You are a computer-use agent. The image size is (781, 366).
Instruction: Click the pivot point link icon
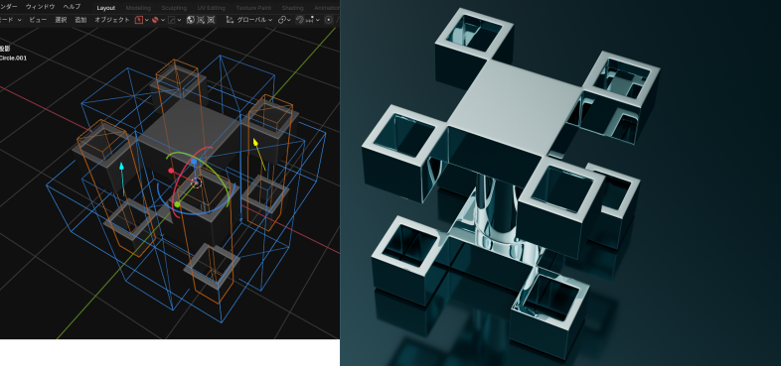(282, 20)
